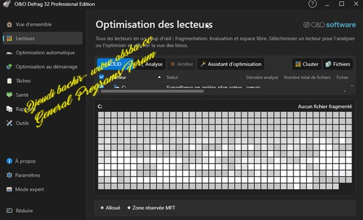This screenshot has height=220, width=363.
Task: Open the O&O software logo link
Action: 330,25
